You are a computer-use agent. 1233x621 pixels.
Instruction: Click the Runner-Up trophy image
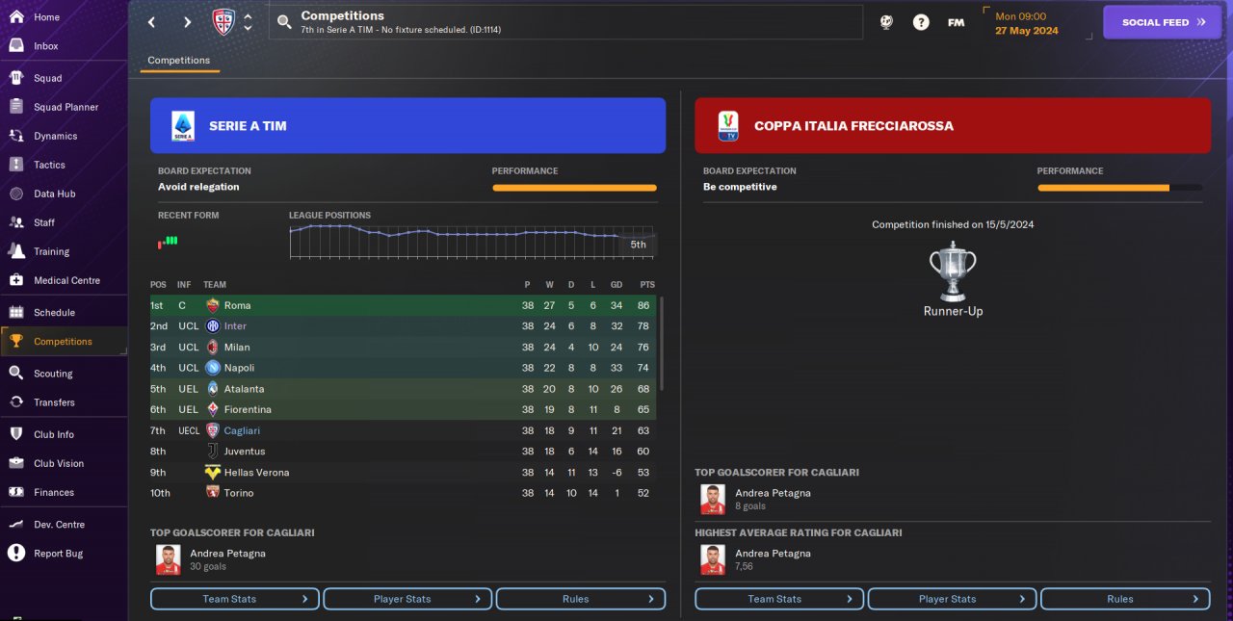click(953, 272)
